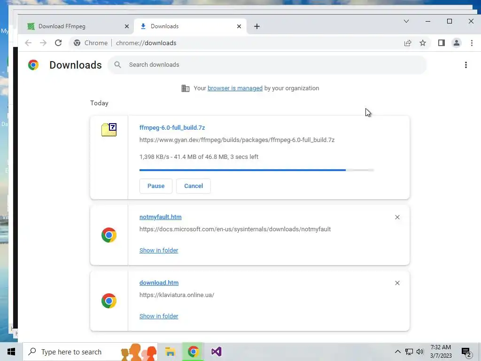
Task: Click the organization building icon
Action: coord(185,88)
